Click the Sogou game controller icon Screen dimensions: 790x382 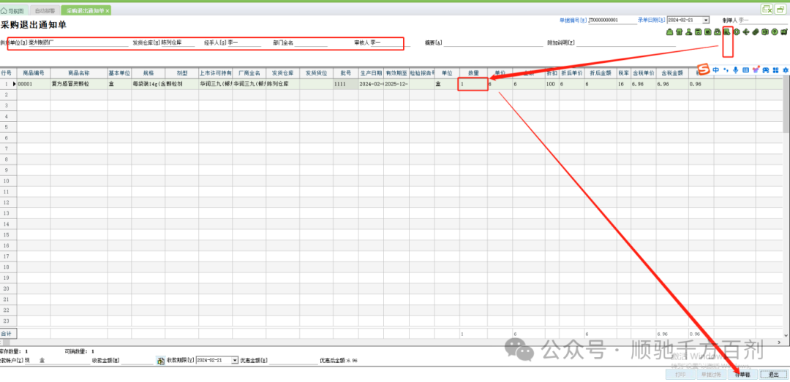pos(765,70)
